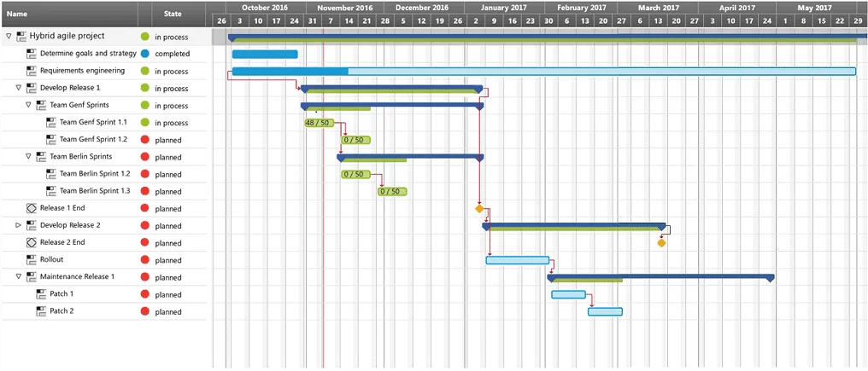The height and width of the screenshot is (371, 868).
Task: Click the March 2017 month header
Action: pos(658,8)
